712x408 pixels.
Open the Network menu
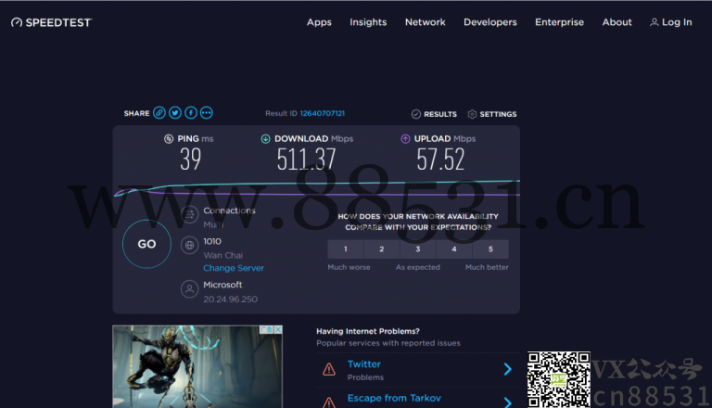tap(425, 22)
